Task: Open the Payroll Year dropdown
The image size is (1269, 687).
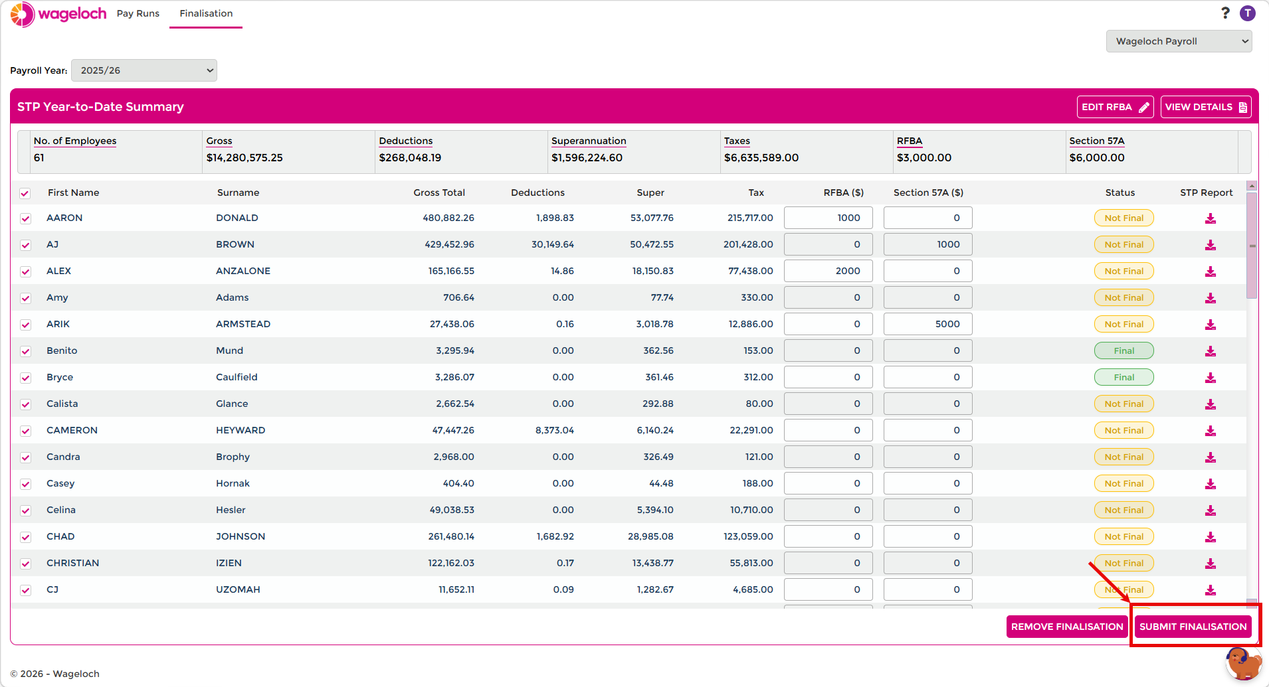Action: pos(144,70)
